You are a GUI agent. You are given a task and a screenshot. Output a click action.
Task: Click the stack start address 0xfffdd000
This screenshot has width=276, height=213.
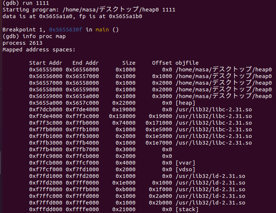point(45,209)
